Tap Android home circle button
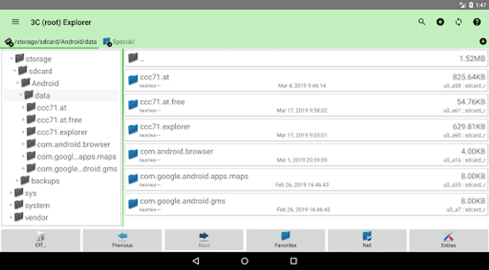 pyautogui.click(x=244, y=261)
